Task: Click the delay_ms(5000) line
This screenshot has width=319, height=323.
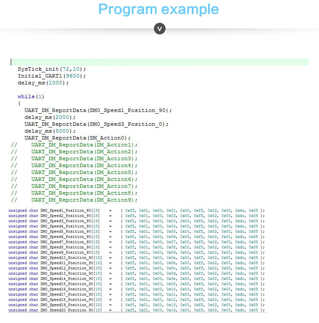Action: click(x=50, y=131)
